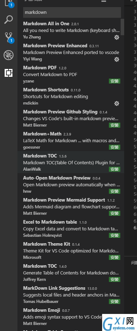Open the Search view in activity bar

9,20
